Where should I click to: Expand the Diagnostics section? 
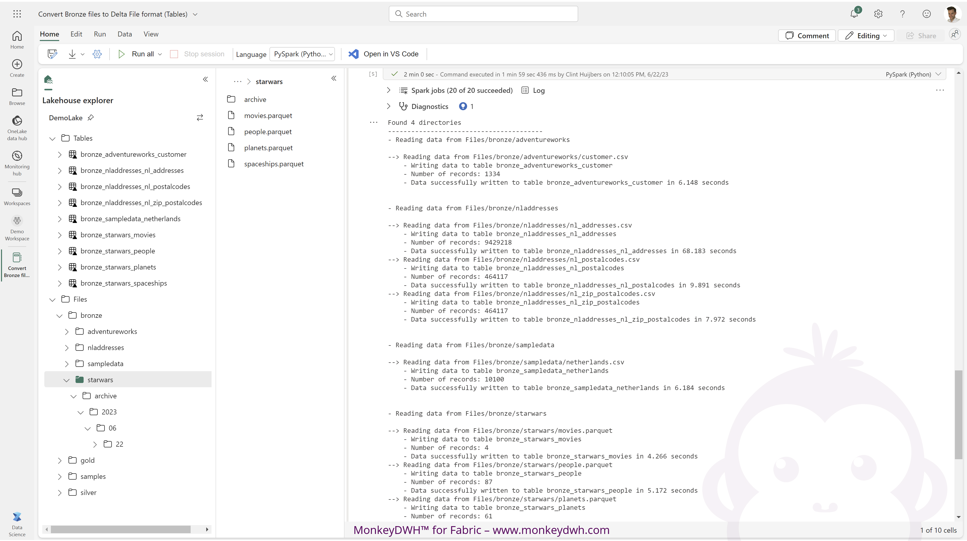pos(389,106)
